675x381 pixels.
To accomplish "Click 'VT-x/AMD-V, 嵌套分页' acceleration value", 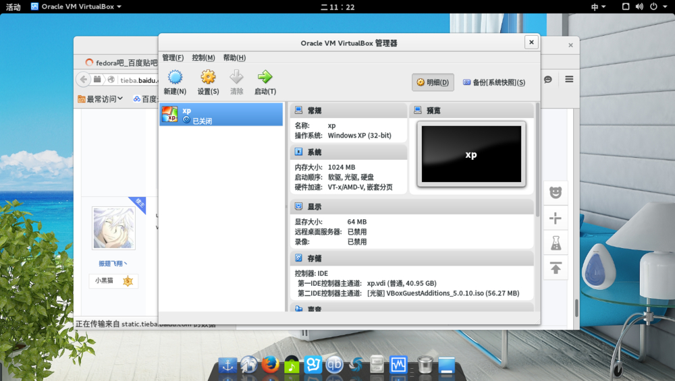I will 360,187.
